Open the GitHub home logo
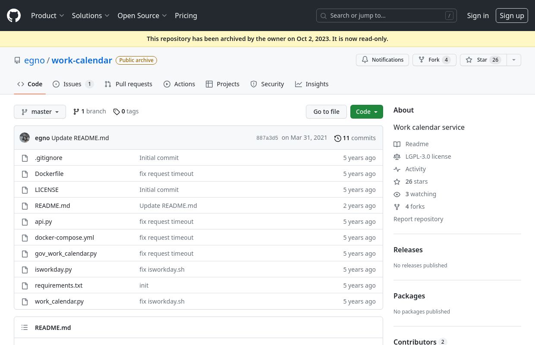The height and width of the screenshot is (345, 535). tap(14, 16)
